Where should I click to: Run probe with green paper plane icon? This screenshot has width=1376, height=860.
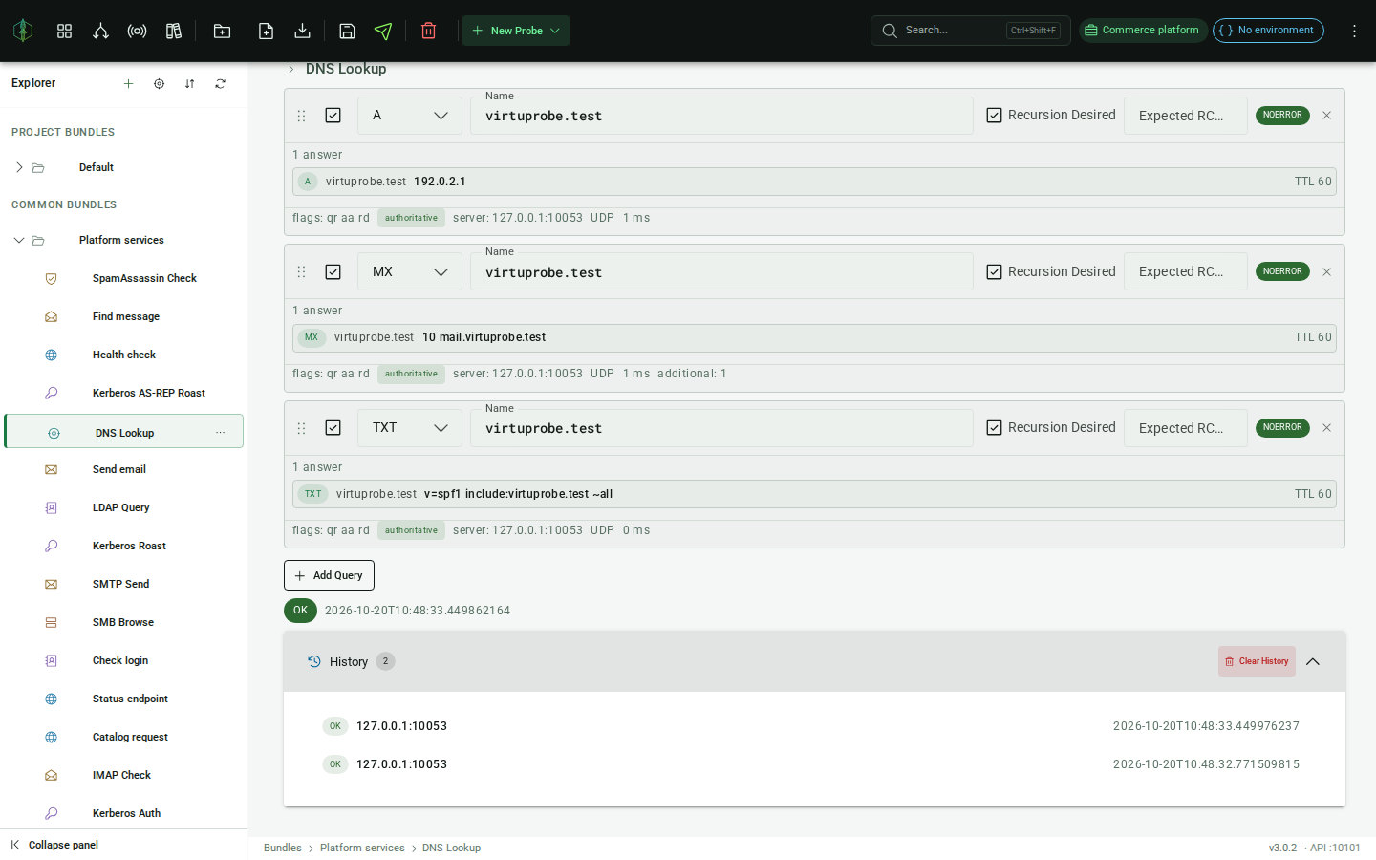click(383, 31)
